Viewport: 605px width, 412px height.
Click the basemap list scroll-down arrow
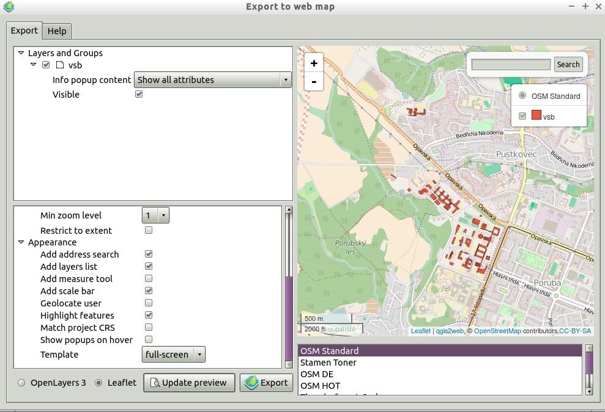589,391
